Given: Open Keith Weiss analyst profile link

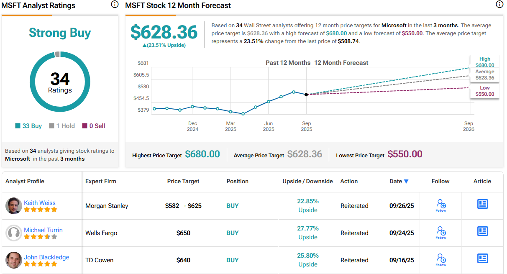Looking at the screenshot, I should pos(40,202).
